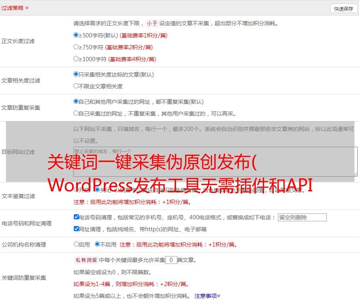
Task: Toggle the 网址清理 checkbox
Action: [x=76, y=228]
